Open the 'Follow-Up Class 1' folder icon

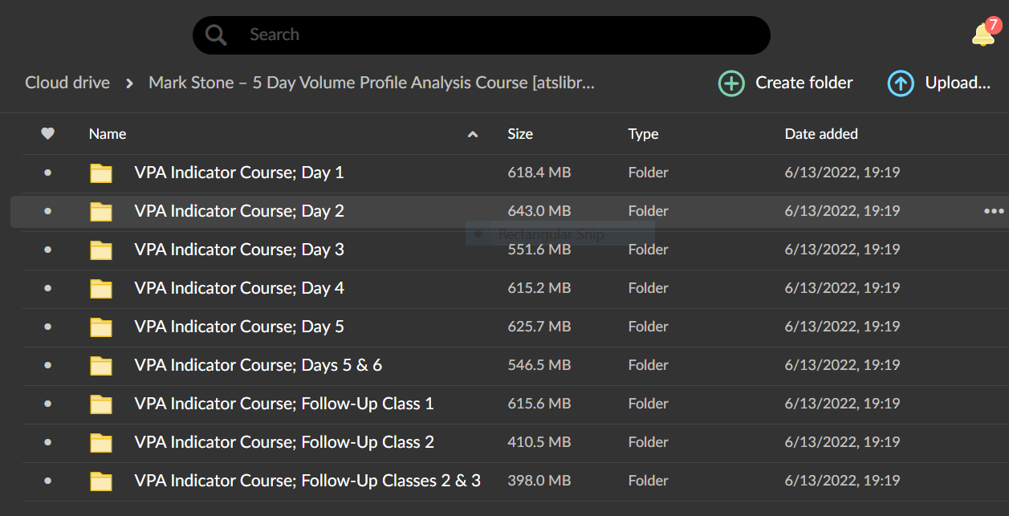pyautogui.click(x=100, y=404)
